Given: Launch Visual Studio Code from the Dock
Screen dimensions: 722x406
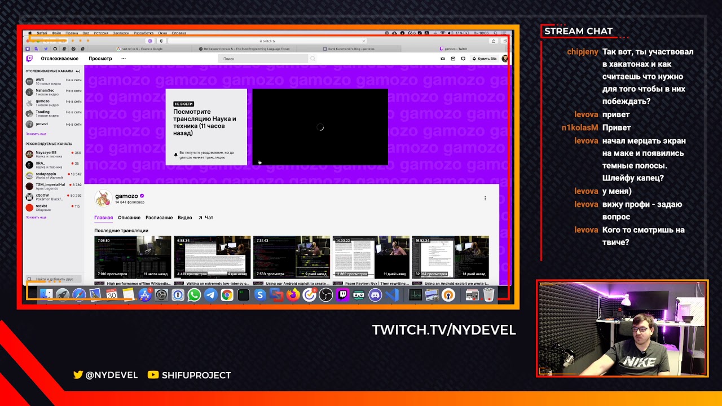Looking at the screenshot, I should tap(392, 294).
